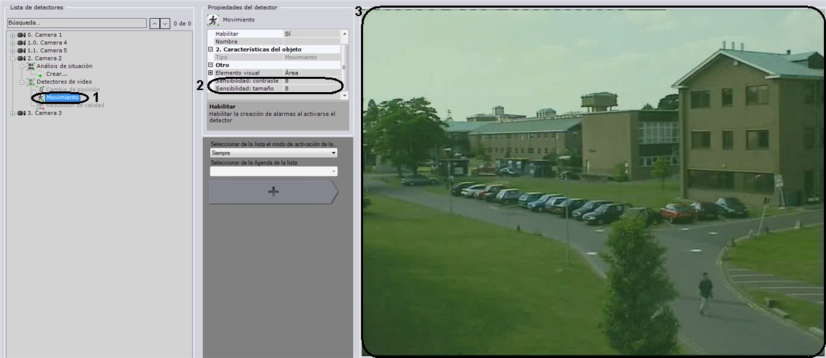Collapse the Características del objeto section
This screenshot has width=826, height=358.
211,50
